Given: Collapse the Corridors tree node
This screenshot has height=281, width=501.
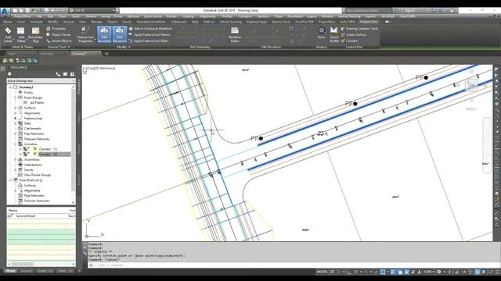Looking at the screenshot, I should 16,144.
